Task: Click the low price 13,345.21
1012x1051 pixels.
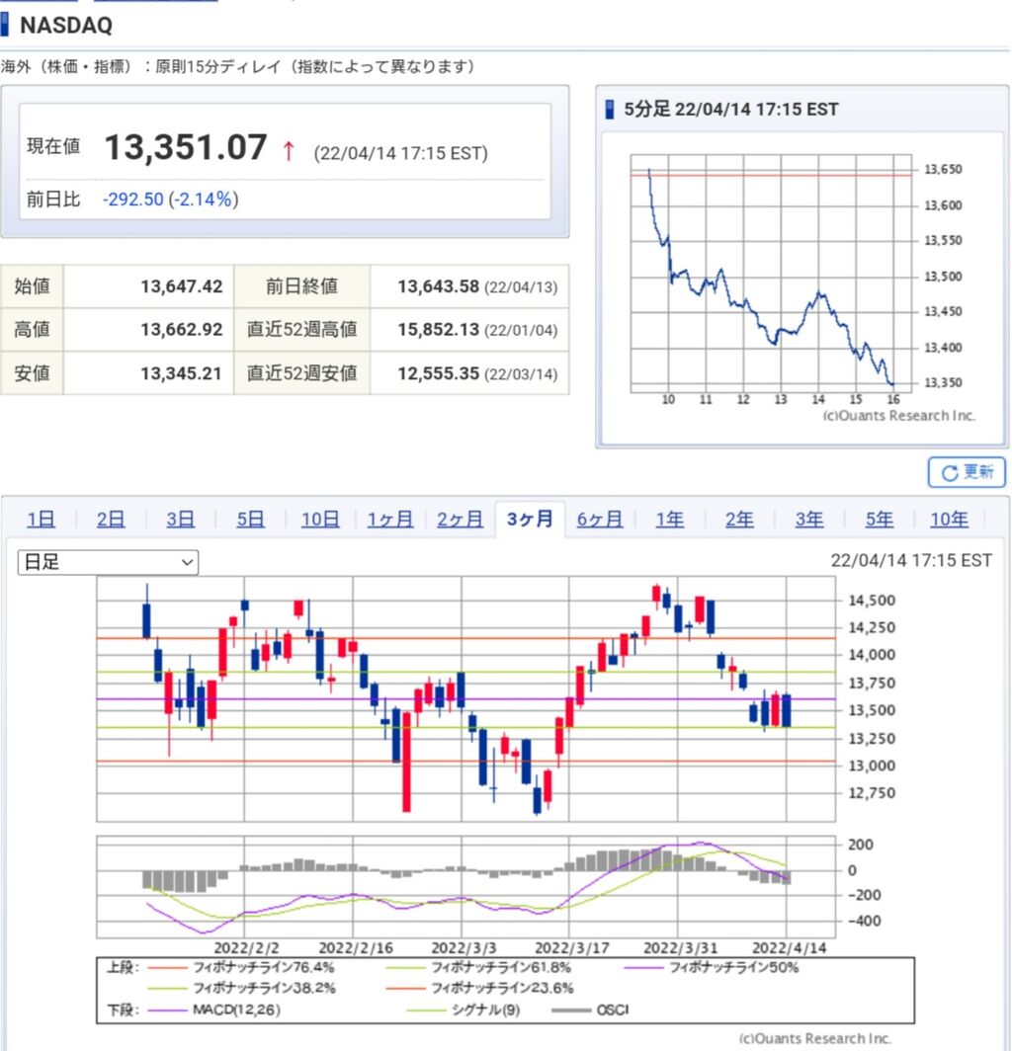Action: pos(181,373)
